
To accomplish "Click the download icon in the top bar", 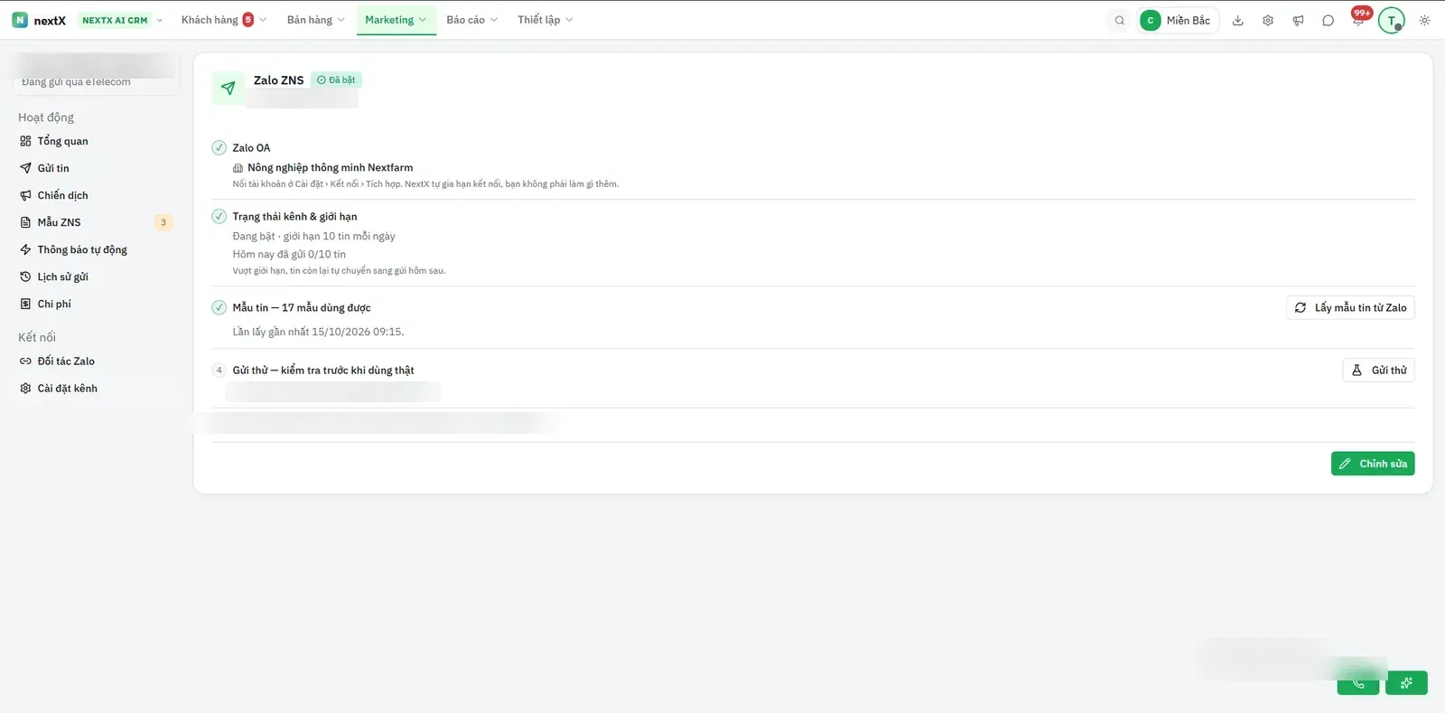I will (x=1238, y=20).
